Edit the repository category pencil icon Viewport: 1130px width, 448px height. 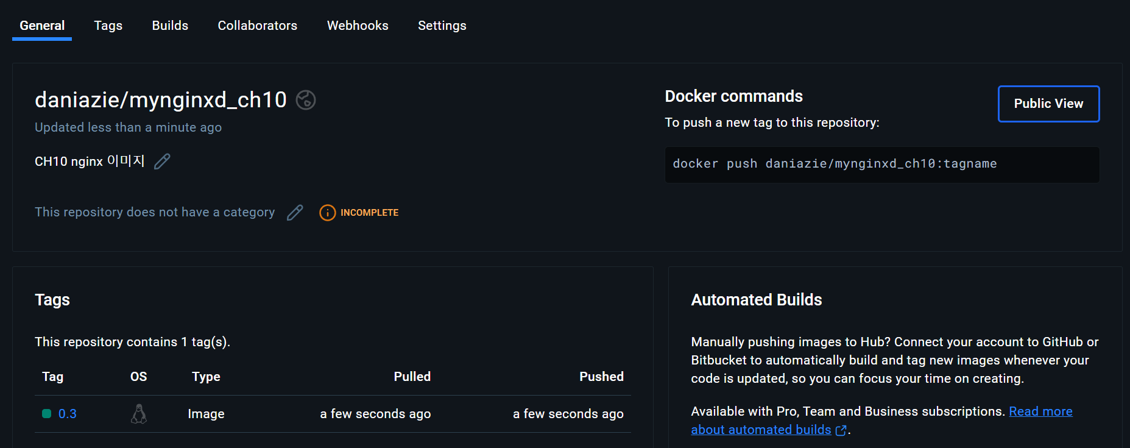[295, 213]
